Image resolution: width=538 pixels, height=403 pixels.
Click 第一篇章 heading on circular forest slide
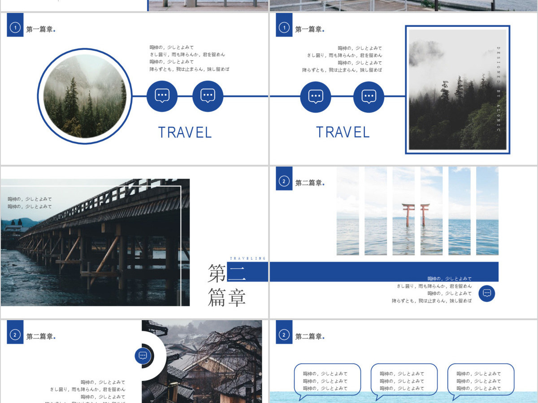click(x=41, y=30)
